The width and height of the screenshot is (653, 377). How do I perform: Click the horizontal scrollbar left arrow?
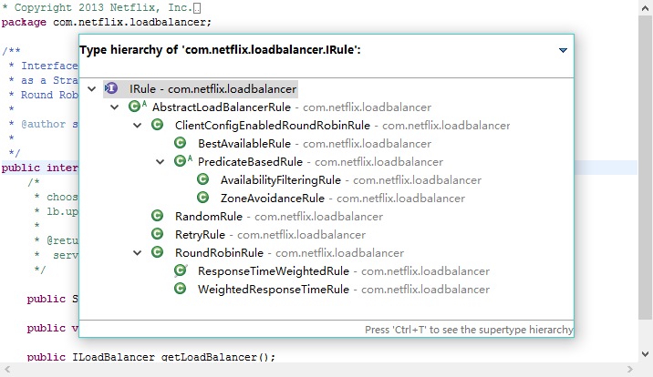7,369
